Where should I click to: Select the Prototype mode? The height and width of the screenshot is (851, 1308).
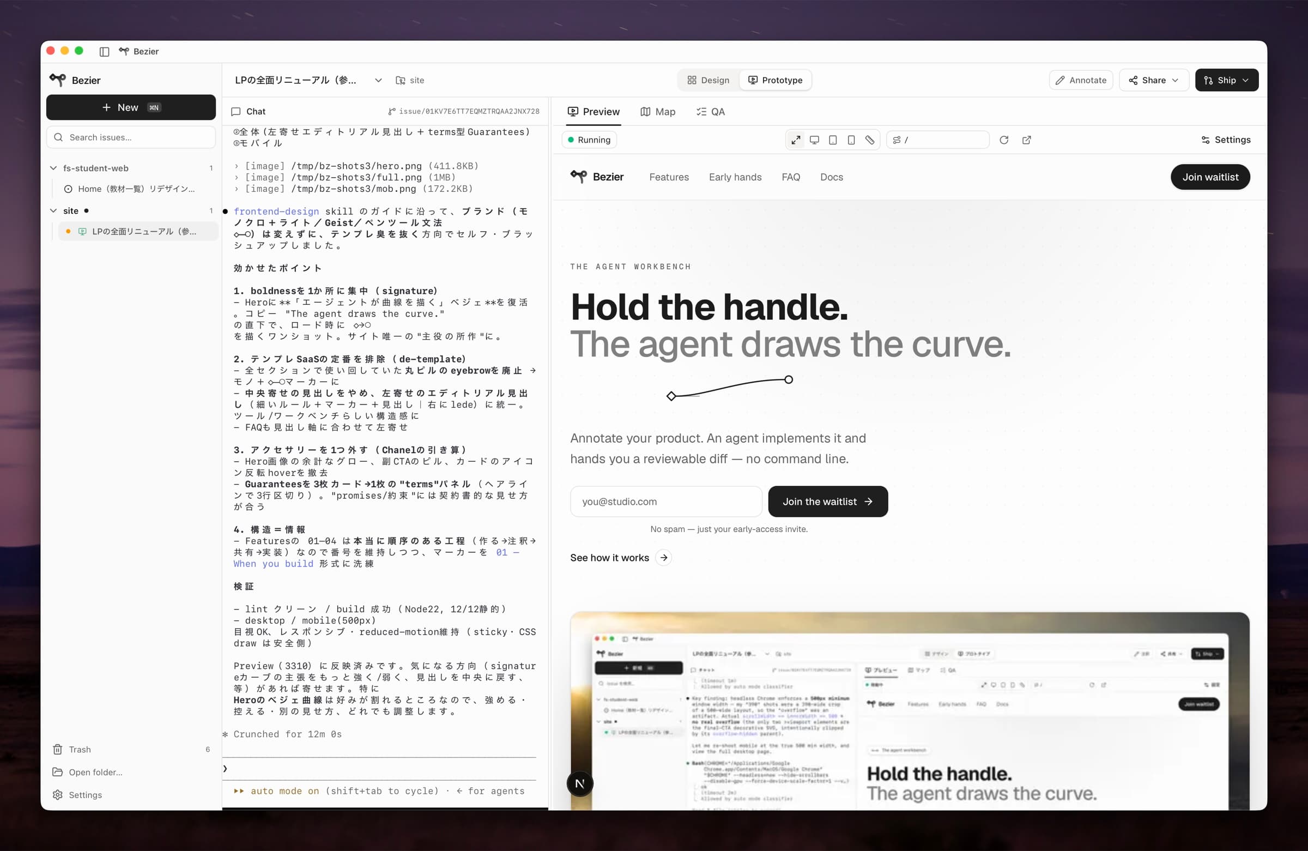pyautogui.click(x=776, y=80)
